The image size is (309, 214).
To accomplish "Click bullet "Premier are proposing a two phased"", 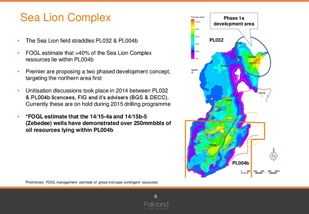I will click(98, 75).
